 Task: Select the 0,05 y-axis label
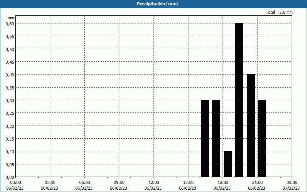[x=10, y=164]
